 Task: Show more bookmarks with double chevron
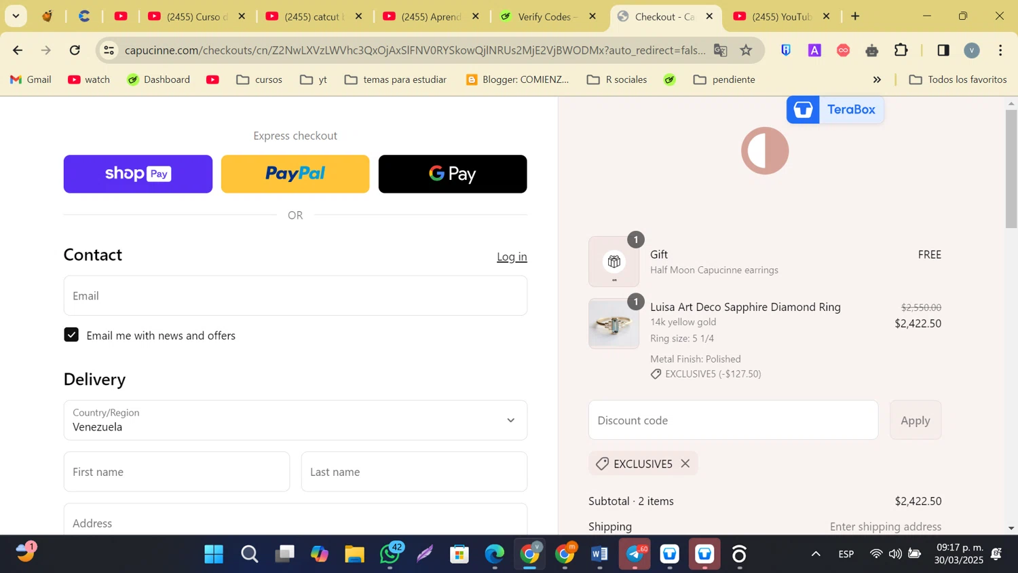click(877, 79)
